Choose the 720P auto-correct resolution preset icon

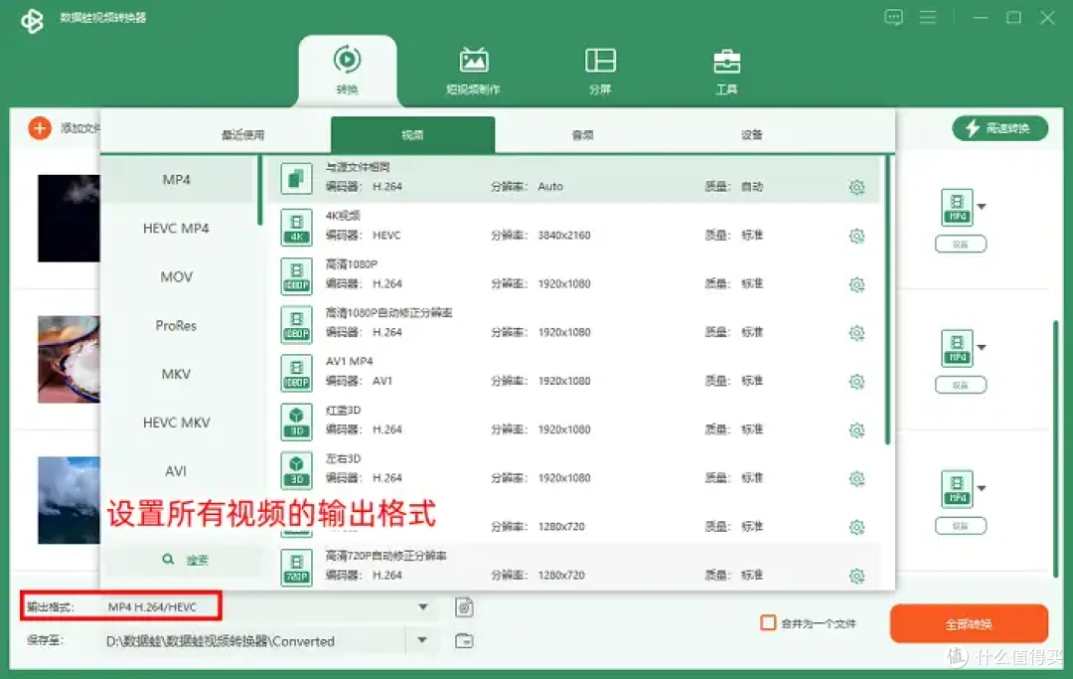point(296,568)
